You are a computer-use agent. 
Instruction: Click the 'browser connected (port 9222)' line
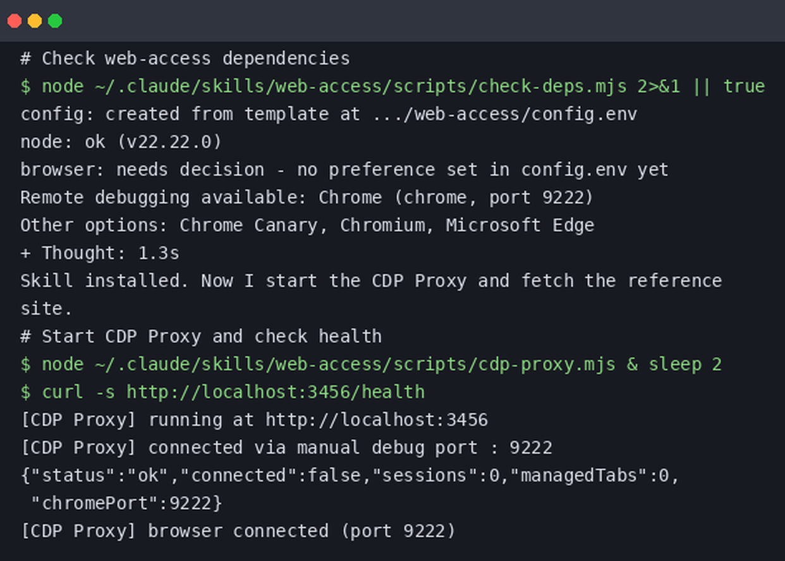(238, 531)
